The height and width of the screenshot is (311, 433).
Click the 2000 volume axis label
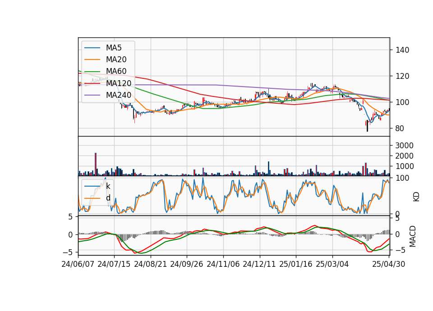tap(404, 156)
